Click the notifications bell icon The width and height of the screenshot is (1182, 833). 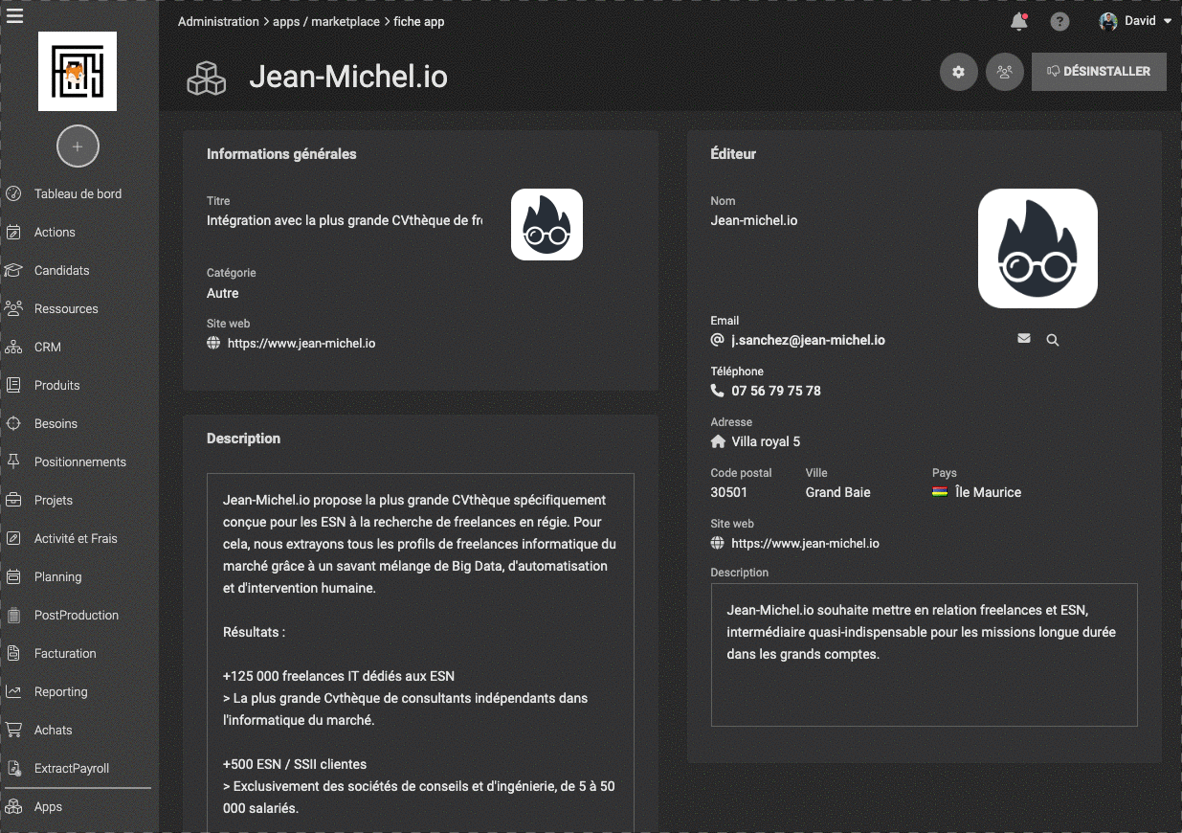point(1018,22)
